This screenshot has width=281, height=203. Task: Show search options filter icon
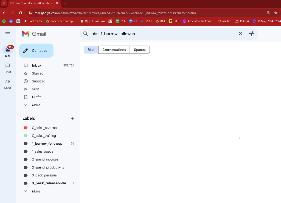point(251,34)
